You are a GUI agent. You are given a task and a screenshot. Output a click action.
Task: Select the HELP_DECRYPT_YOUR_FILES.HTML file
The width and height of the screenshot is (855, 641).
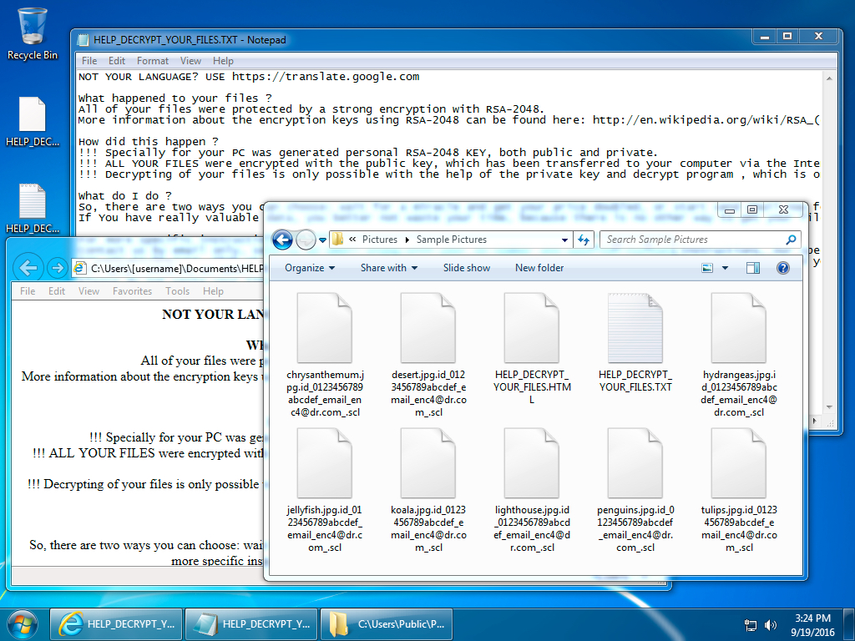pyautogui.click(x=532, y=349)
